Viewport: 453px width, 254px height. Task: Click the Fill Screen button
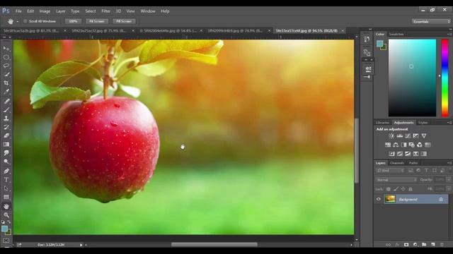pyautogui.click(x=124, y=21)
